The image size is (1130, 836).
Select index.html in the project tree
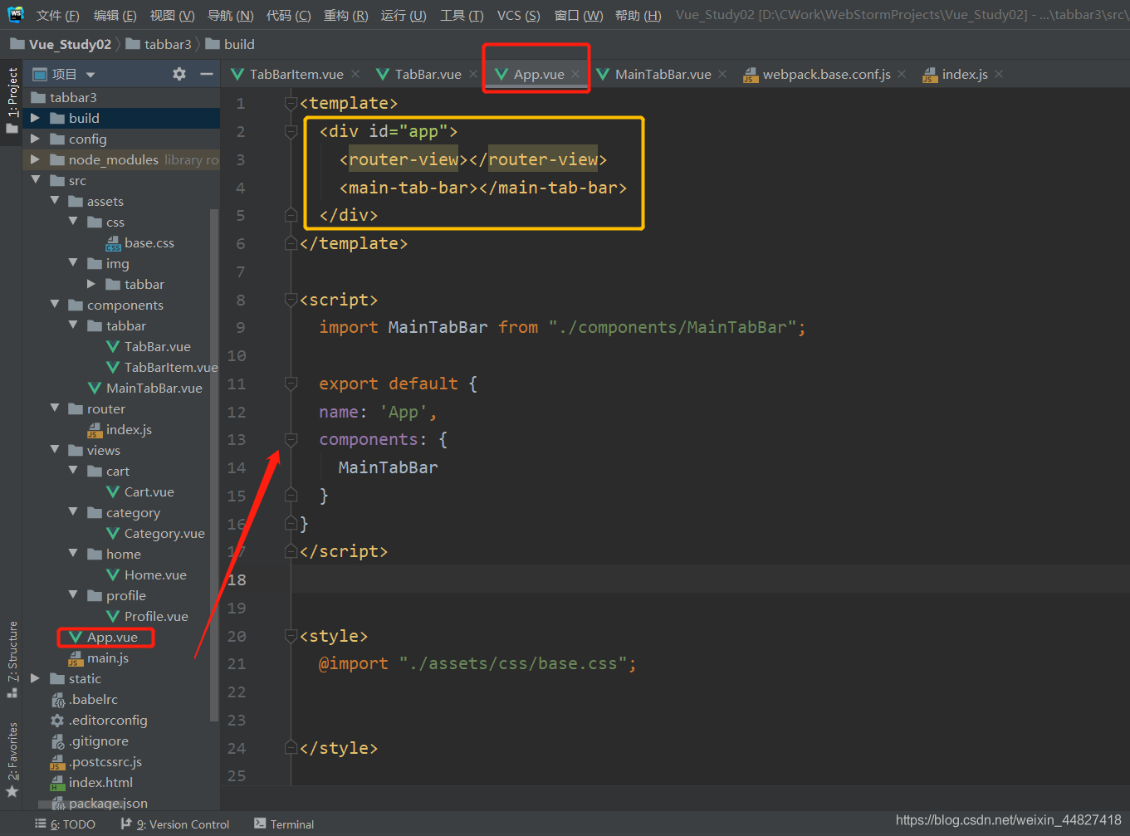pos(91,782)
